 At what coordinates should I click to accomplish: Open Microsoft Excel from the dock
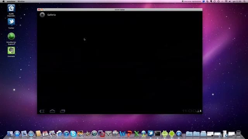(136, 134)
